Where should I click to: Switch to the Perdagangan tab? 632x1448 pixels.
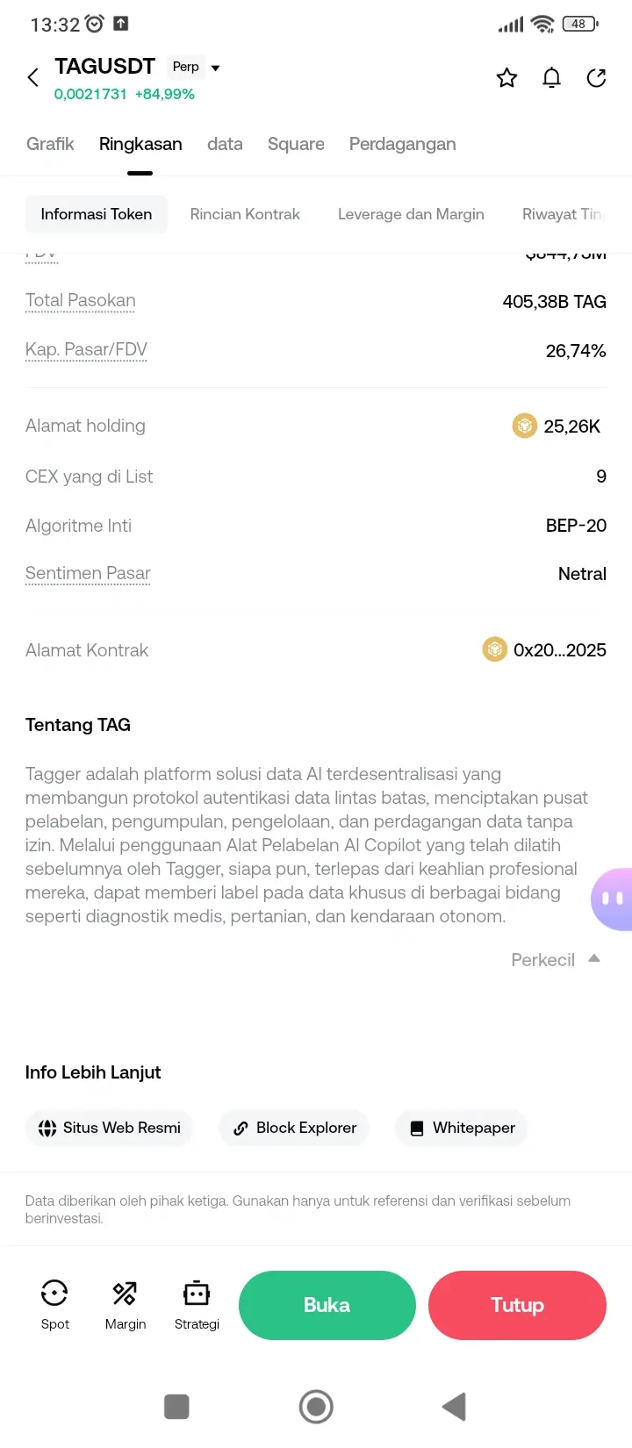tap(403, 144)
